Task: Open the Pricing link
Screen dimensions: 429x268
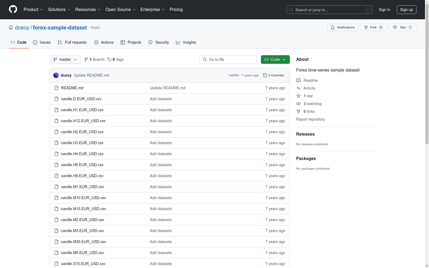Action: coord(176,10)
